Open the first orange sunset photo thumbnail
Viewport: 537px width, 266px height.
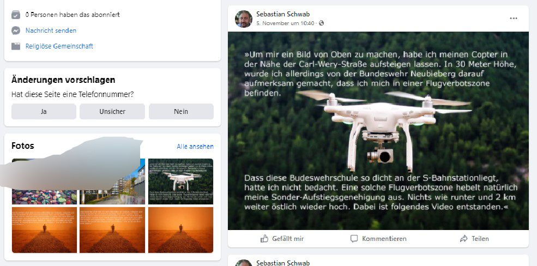pos(45,229)
